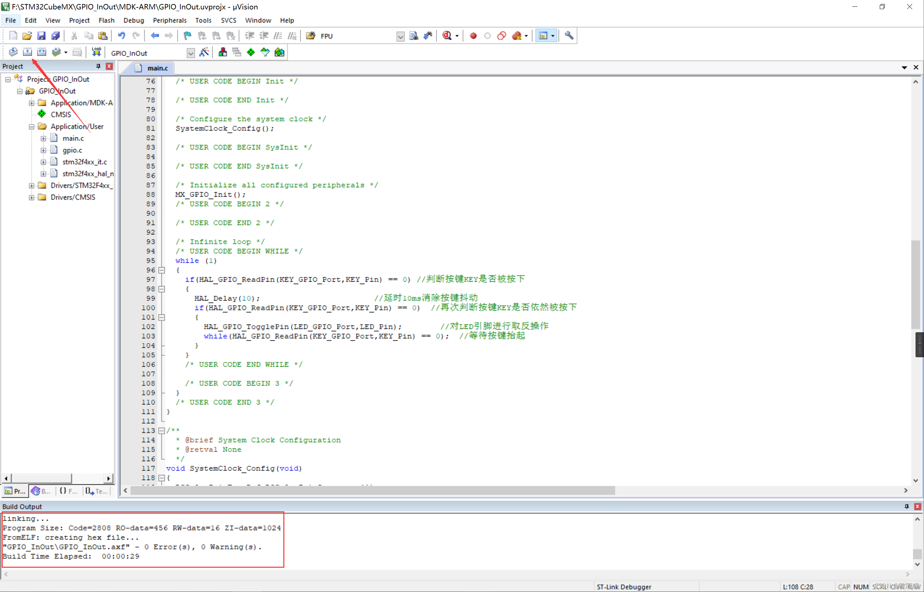Save all files

55,36
